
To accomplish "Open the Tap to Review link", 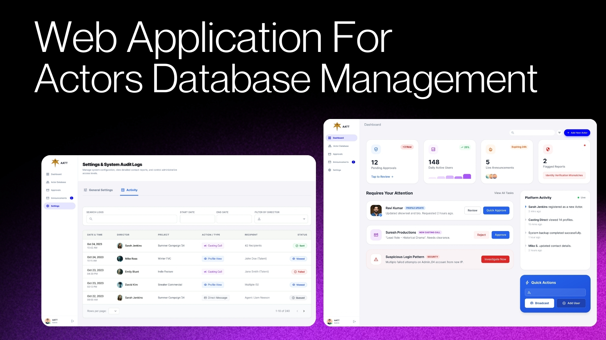I will 382,177.
